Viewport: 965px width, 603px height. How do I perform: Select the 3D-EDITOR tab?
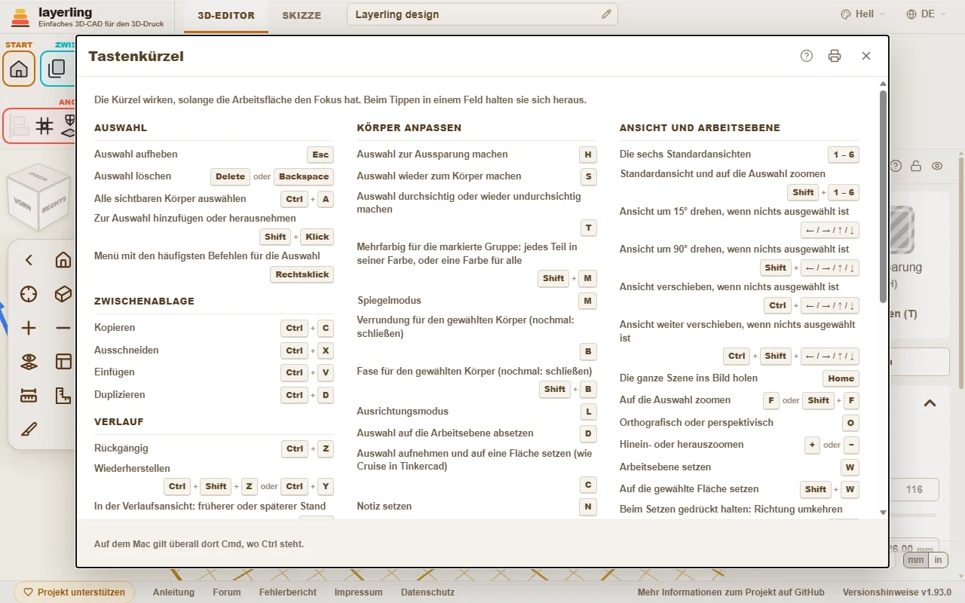pos(226,15)
